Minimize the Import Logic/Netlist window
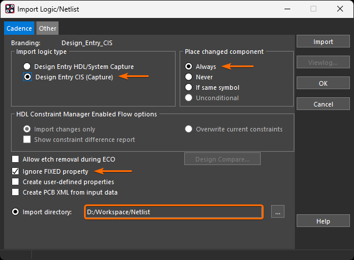The width and height of the screenshot is (354, 260). pyautogui.click(x=287, y=9)
